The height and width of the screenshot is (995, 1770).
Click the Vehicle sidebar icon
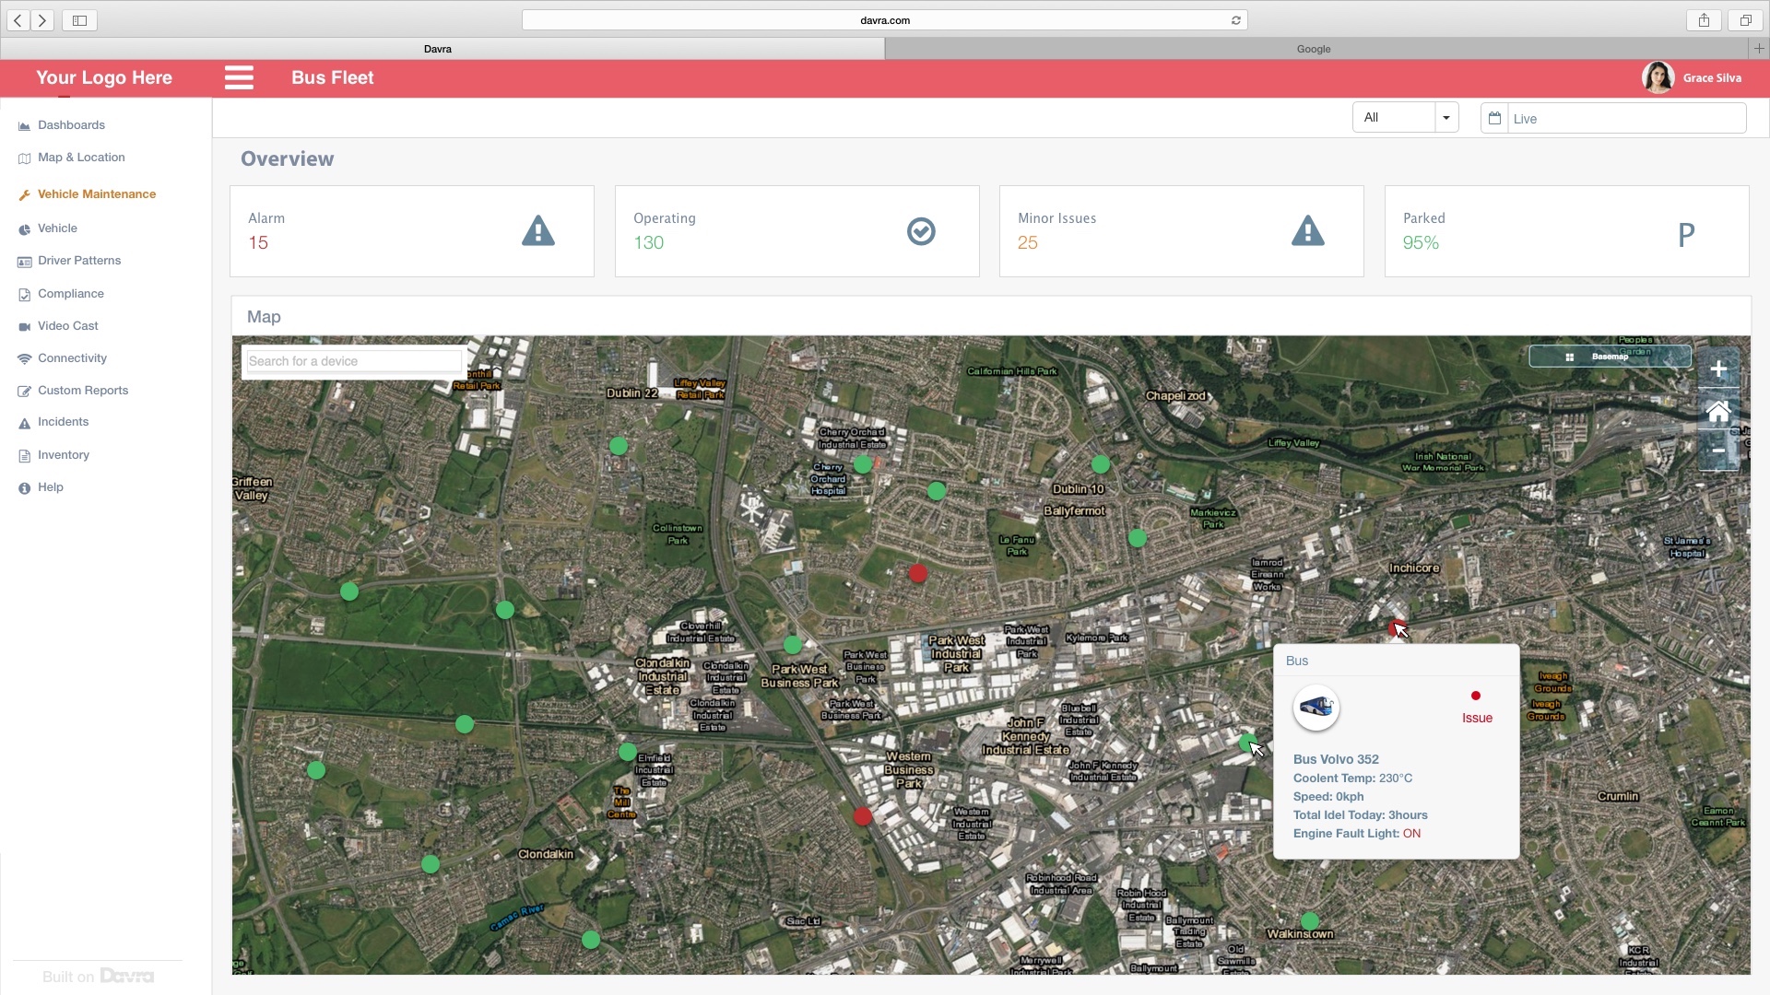(25, 229)
